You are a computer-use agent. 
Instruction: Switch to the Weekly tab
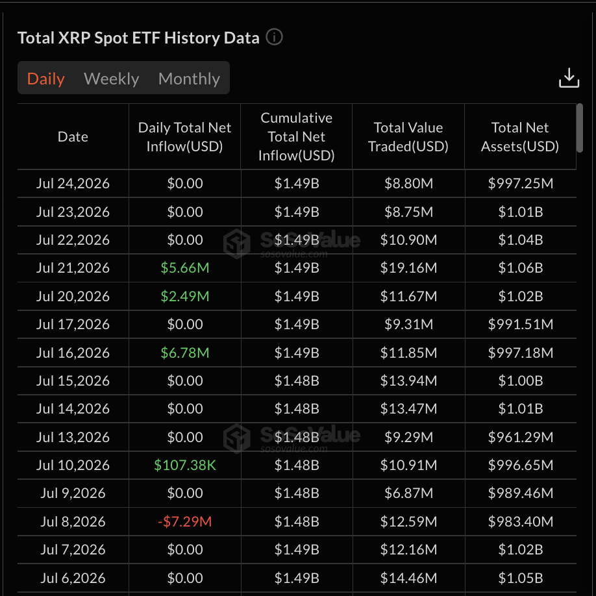pyautogui.click(x=112, y=79)
